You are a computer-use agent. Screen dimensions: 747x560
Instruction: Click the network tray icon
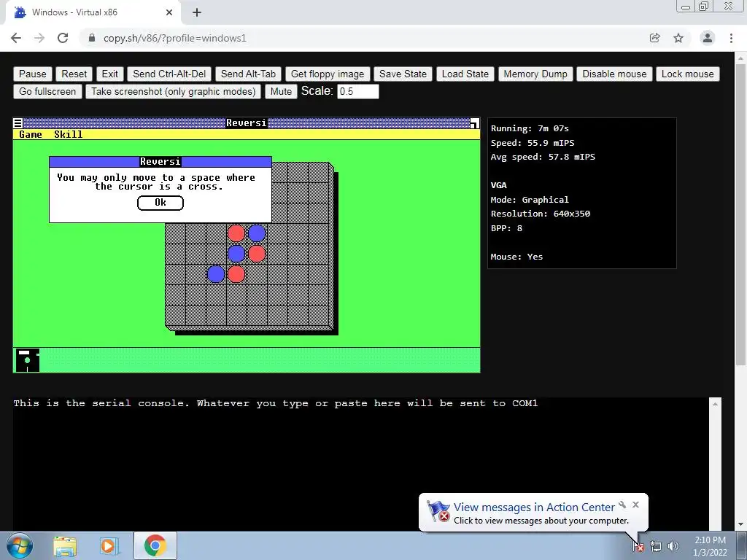[x=656, y=546]
